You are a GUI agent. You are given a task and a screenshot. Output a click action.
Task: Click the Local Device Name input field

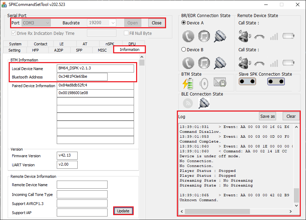95,68
